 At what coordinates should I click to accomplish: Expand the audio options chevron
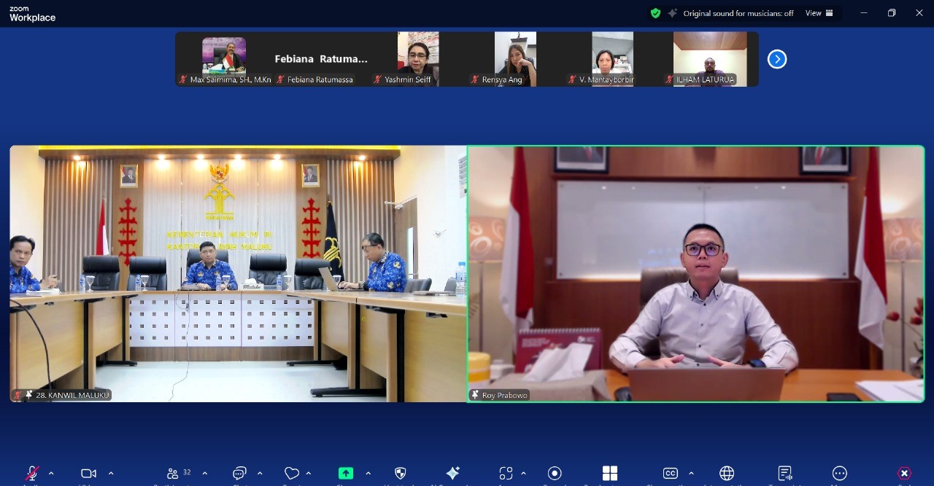[51, 474]
